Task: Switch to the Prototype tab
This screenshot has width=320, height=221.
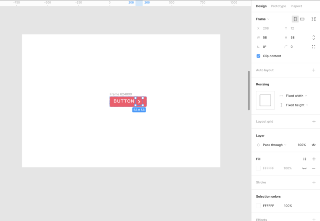Action: point(278,6)
